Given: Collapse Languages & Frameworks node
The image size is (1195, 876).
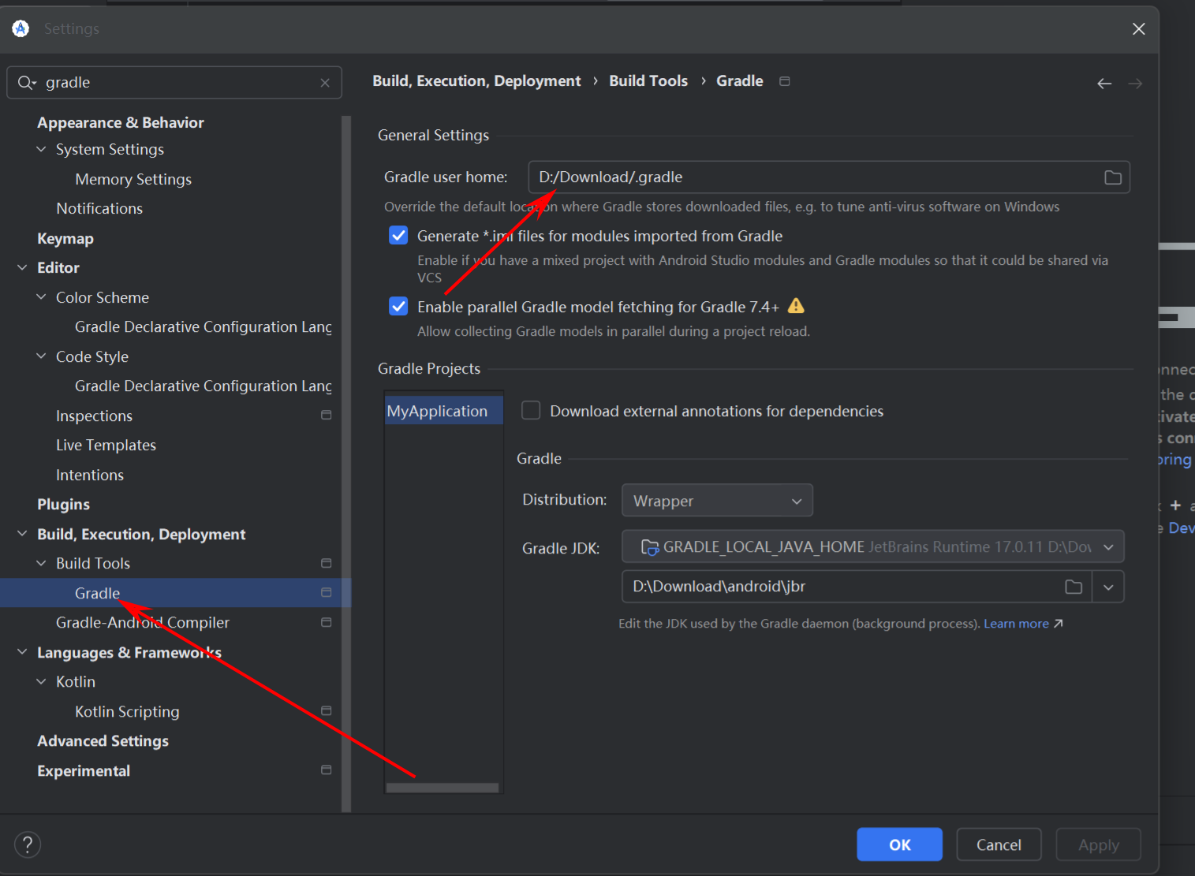Looking at the screenshot, I should (x=22, y=652).
